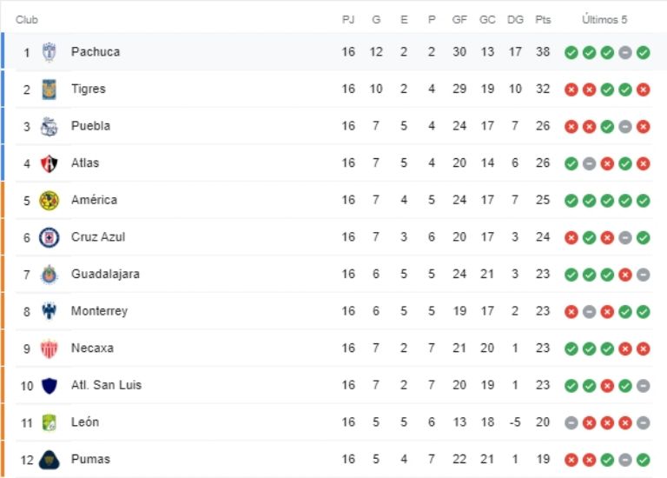
Task: Click the Necaxa team crest
Action: coord(50,349)
